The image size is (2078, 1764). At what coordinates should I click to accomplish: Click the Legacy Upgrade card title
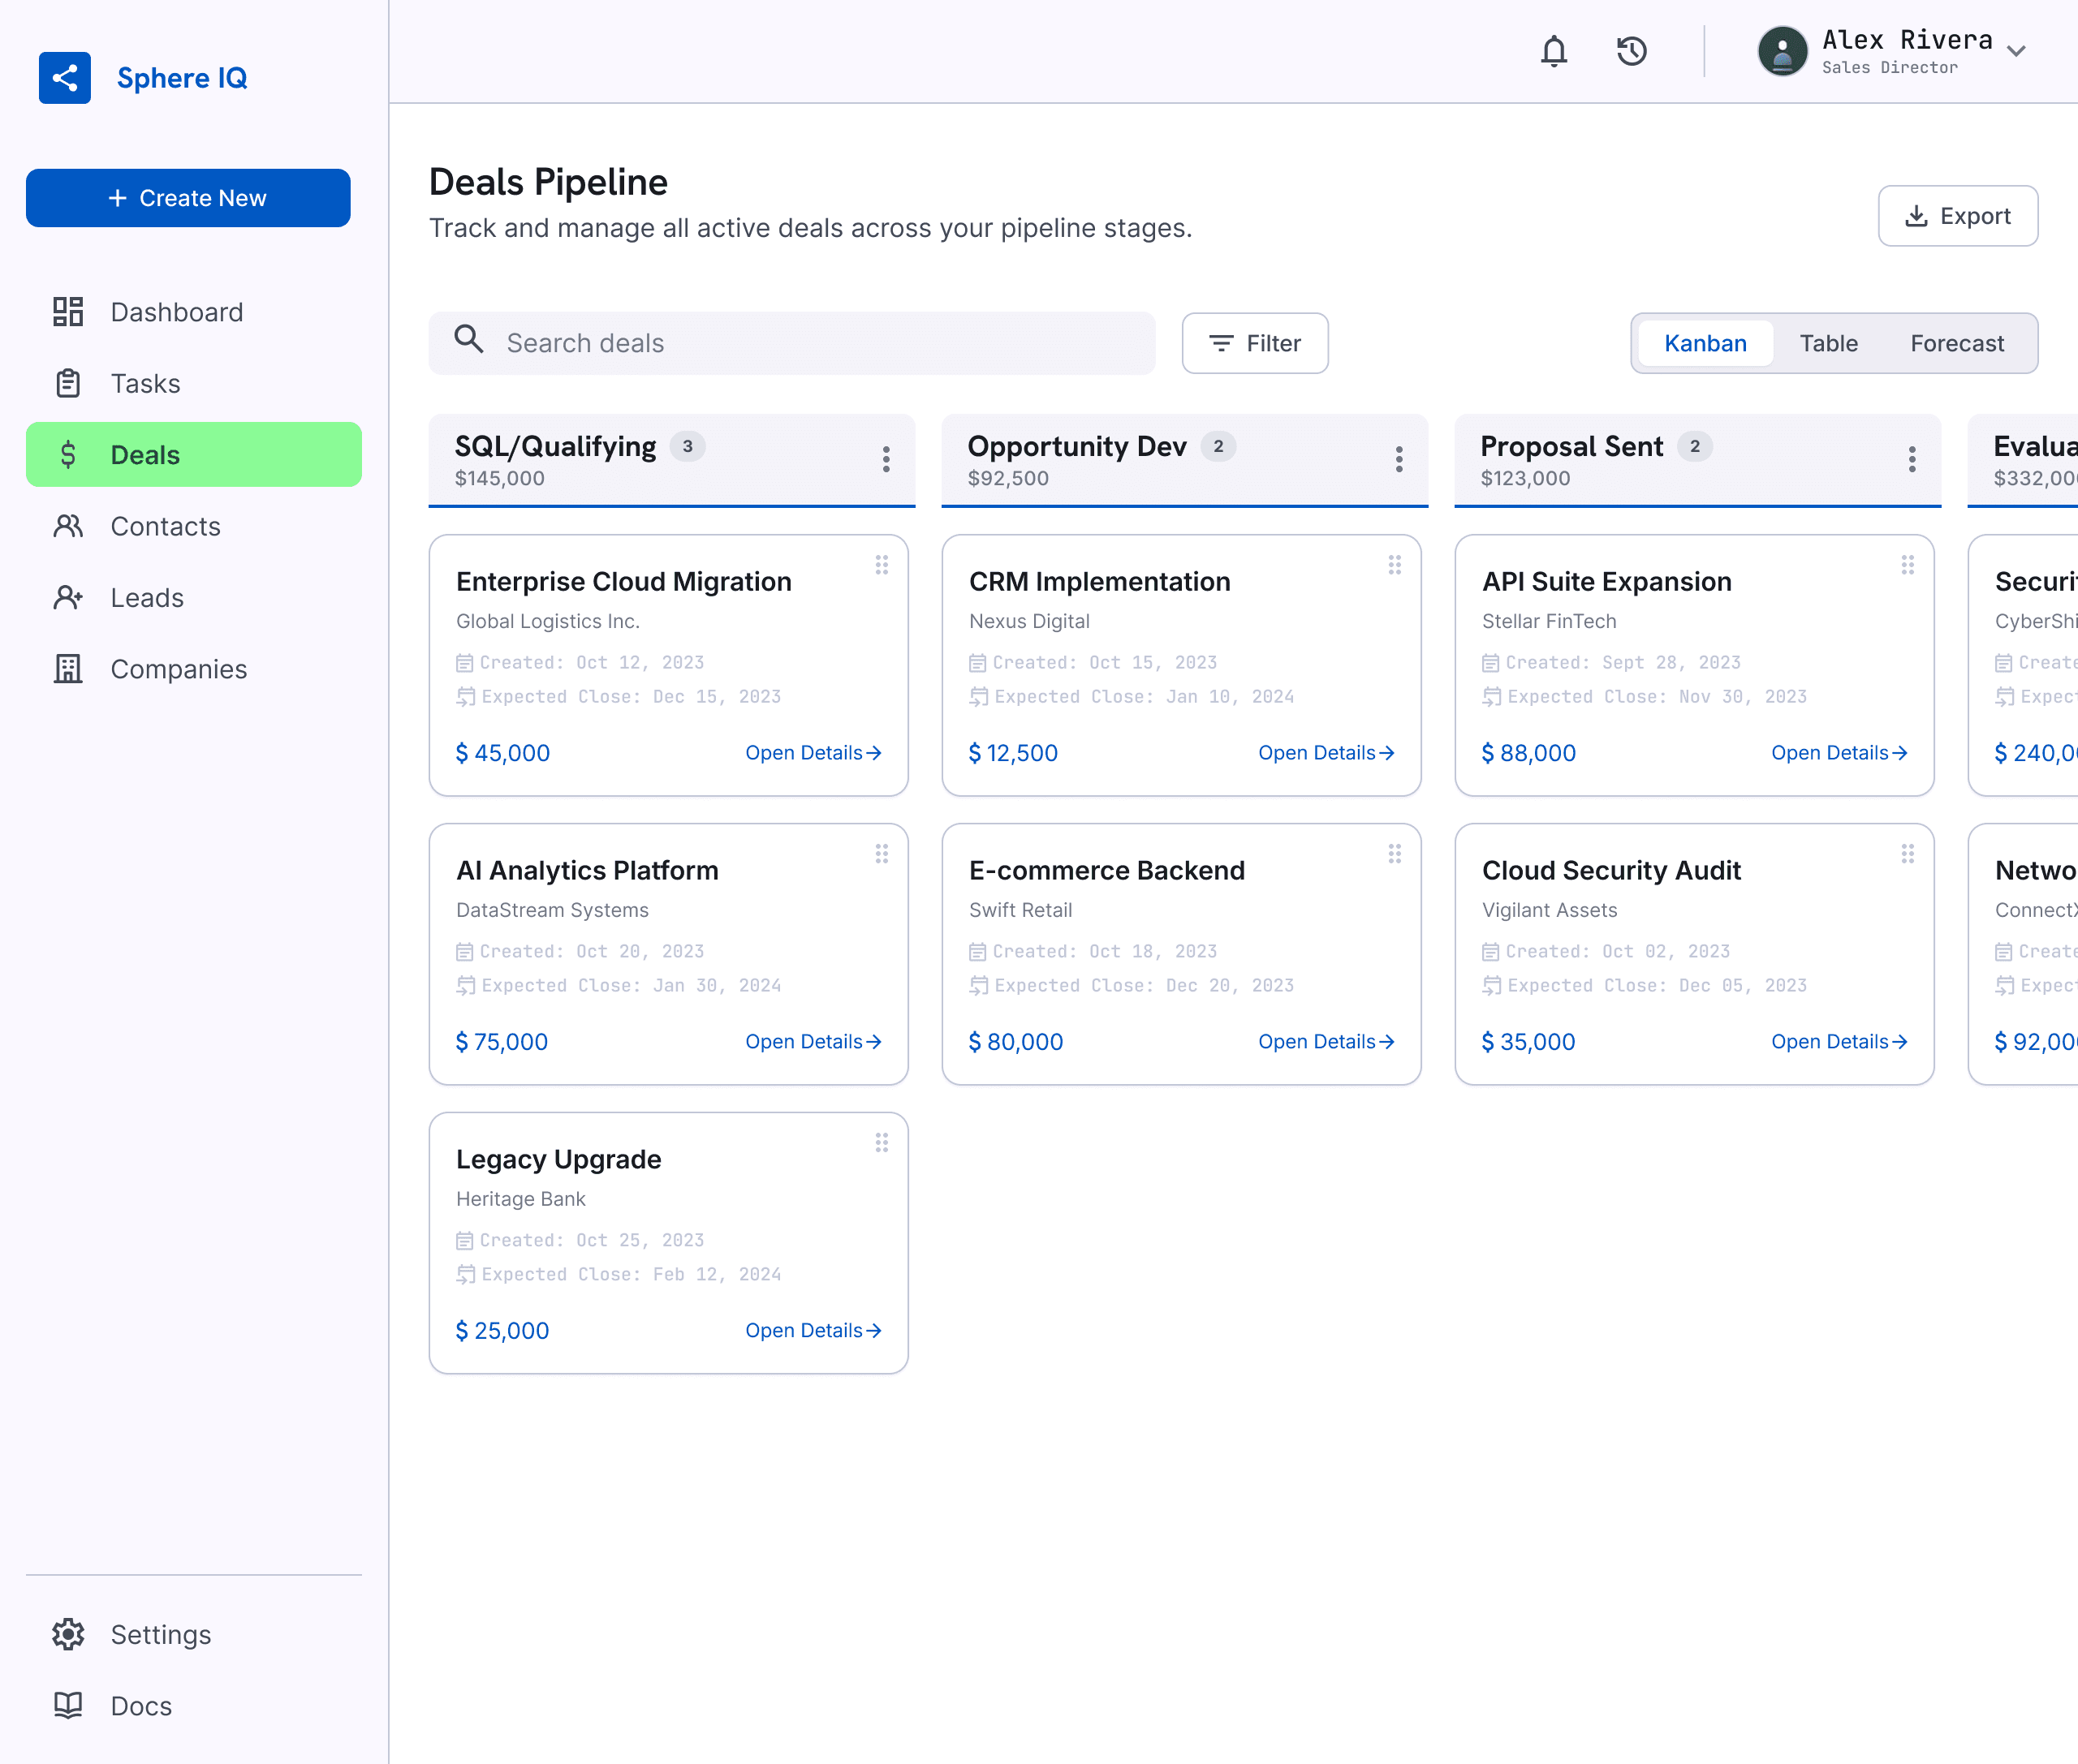point(558,1159)
